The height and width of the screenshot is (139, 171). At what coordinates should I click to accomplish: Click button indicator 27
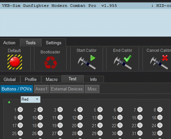pyautogui.click(x=60, y=133)
